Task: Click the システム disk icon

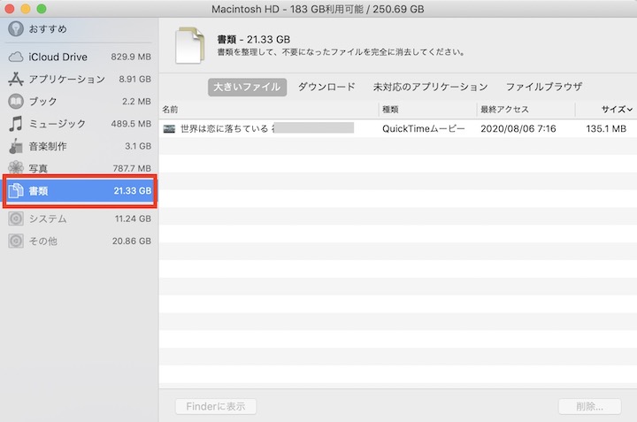Action: (16, 219)
